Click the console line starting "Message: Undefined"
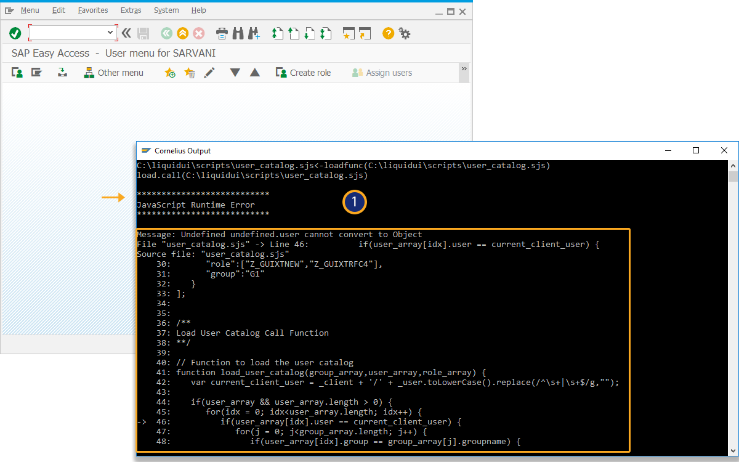The width and height of the screenshot is (739, 462). [280, 234]
